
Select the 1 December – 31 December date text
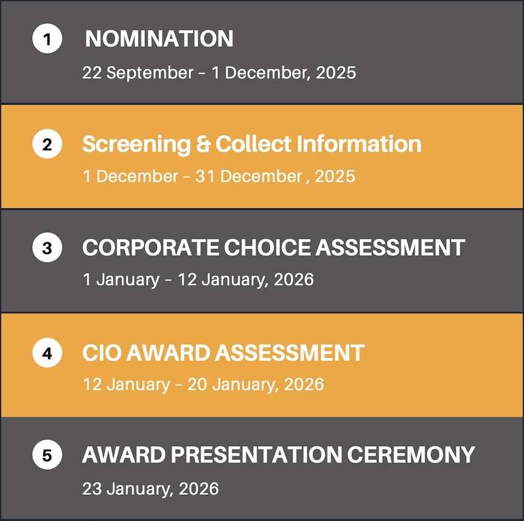218,177
